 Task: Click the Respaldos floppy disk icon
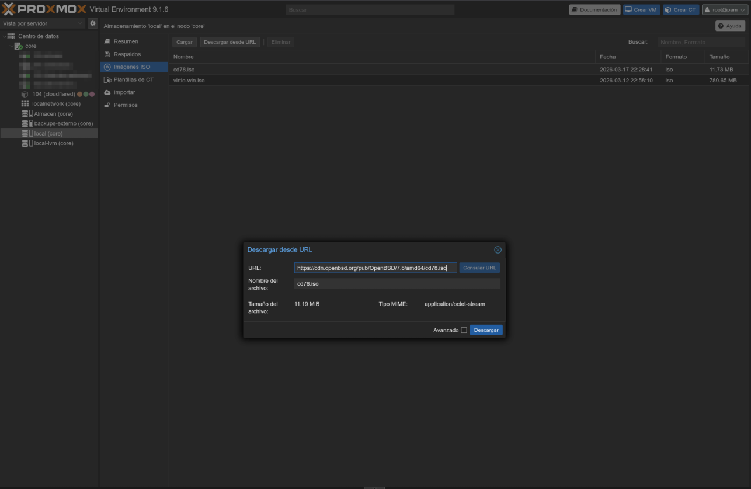[107, 54]
